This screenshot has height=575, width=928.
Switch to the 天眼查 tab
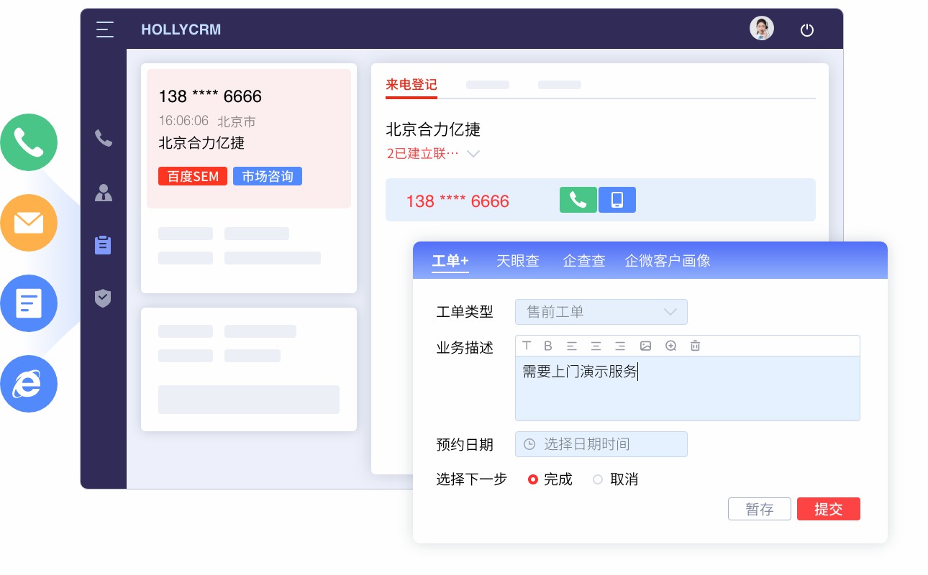point(517,261)
